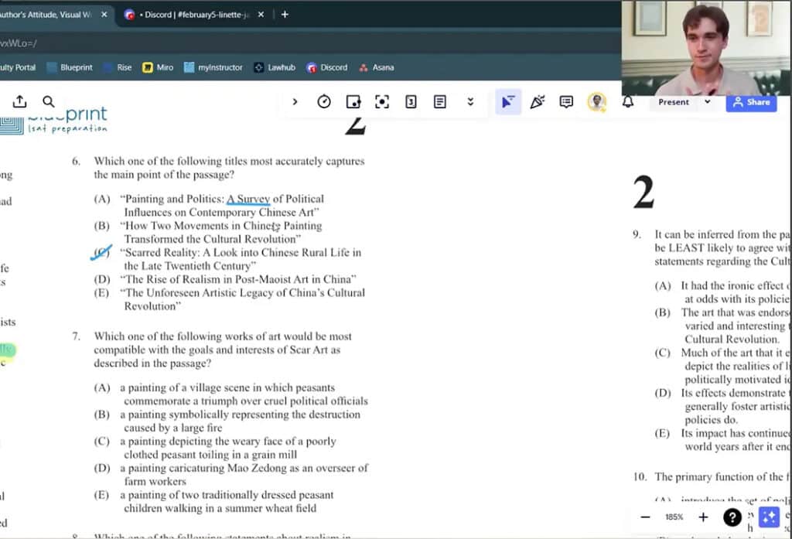Open search with the magnifier icon
The height and width of the screenshot is (539, 792).
click(x=49, y=101)
